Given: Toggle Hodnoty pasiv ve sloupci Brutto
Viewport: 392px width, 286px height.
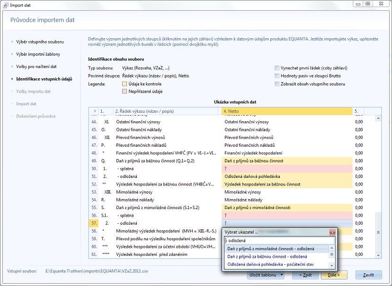Looking at the screenshot, I should 277,76.
